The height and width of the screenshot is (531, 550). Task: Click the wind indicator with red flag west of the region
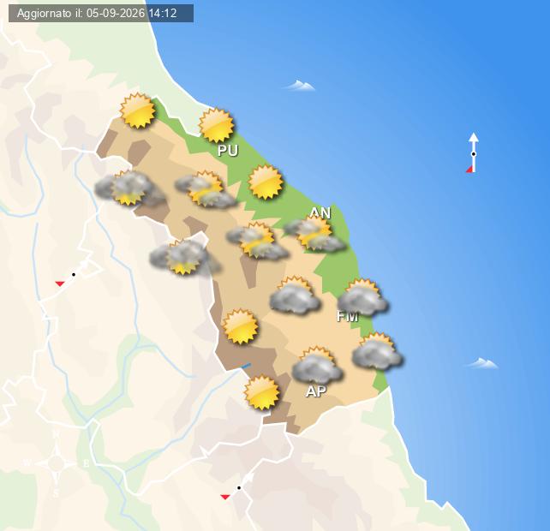pos(74,275)
